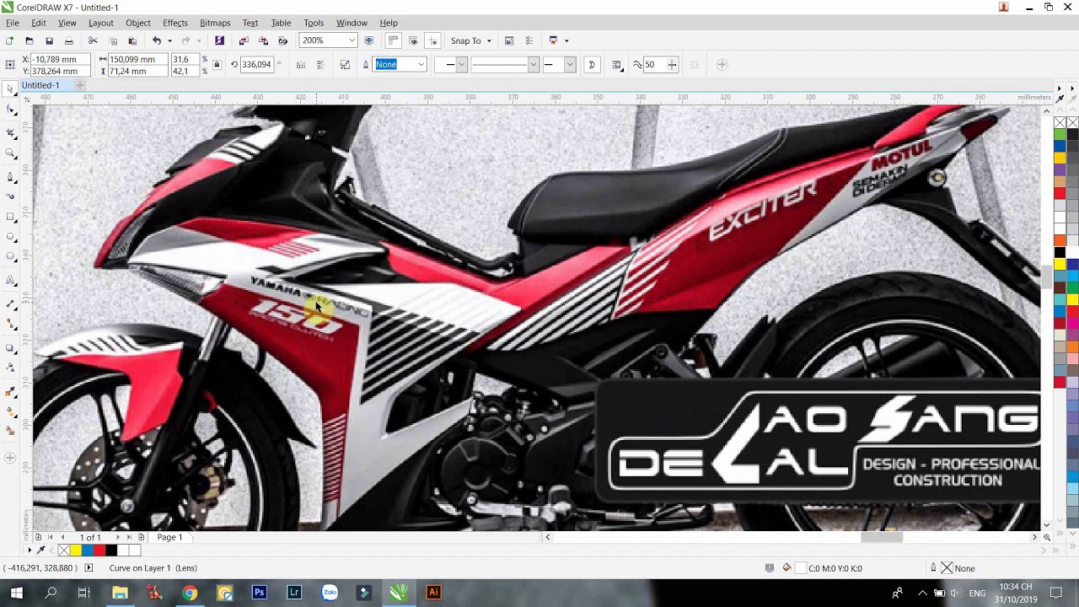Image resolution: width=1079 pixels, height=607 pixels.
Task: Cut selection with the scissors icon
Action: [93, 40]
